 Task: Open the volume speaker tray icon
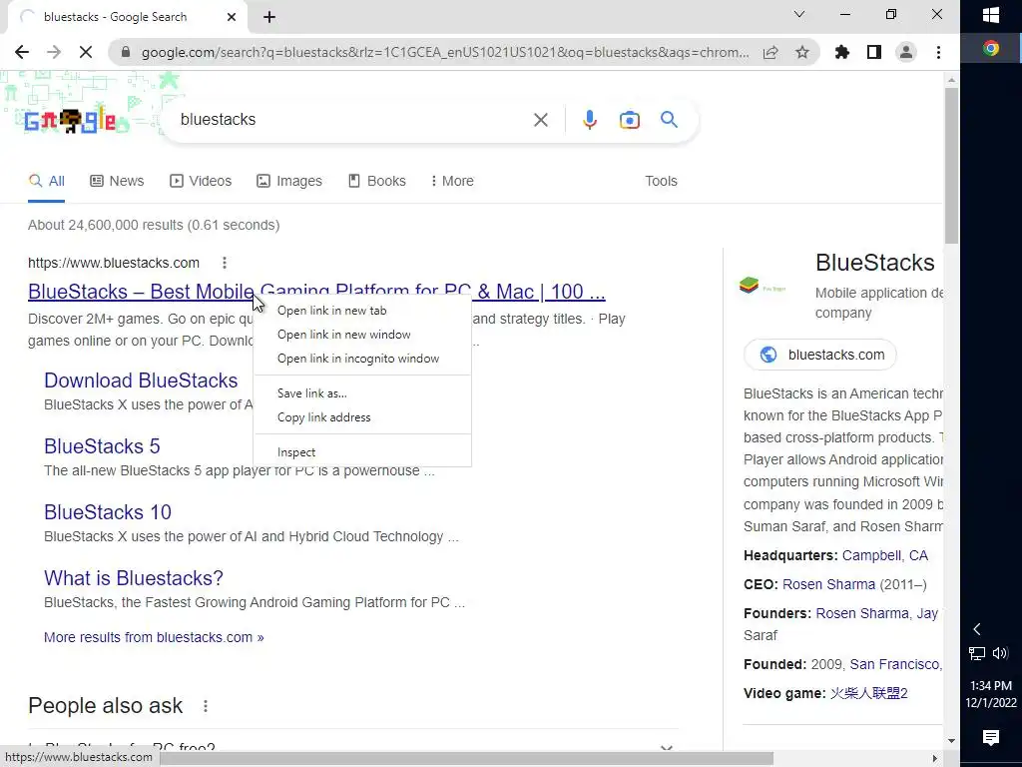point(1000,653)
